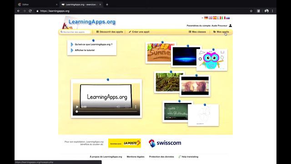The height and width of the screenshot is (164, 291).
Task: Click the address bar URL
Action: (55, 11)
